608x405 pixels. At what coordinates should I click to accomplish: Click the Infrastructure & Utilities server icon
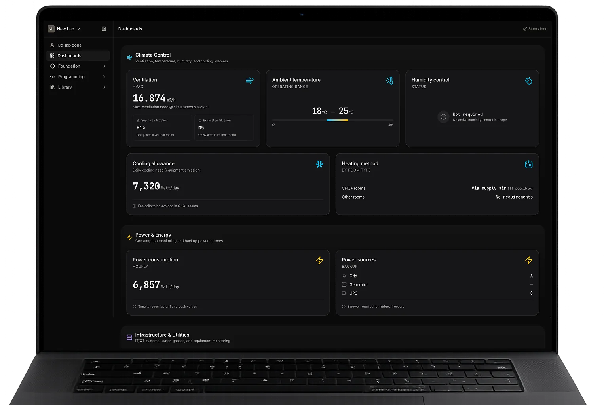click(x=129, y=337)
